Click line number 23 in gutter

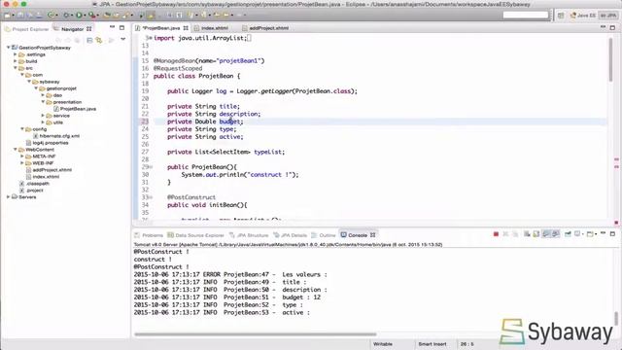click(145, 122)
